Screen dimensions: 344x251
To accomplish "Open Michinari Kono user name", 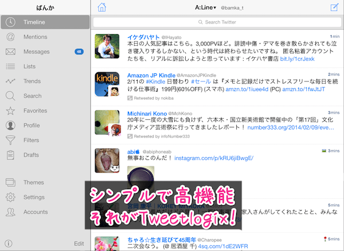I will pos(147,113).
